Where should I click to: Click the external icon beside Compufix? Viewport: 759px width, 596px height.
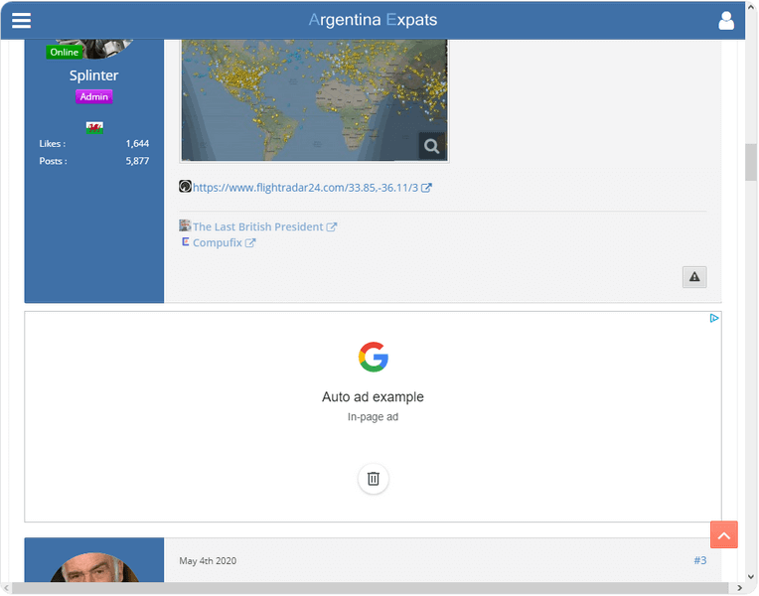click(250, 243)
